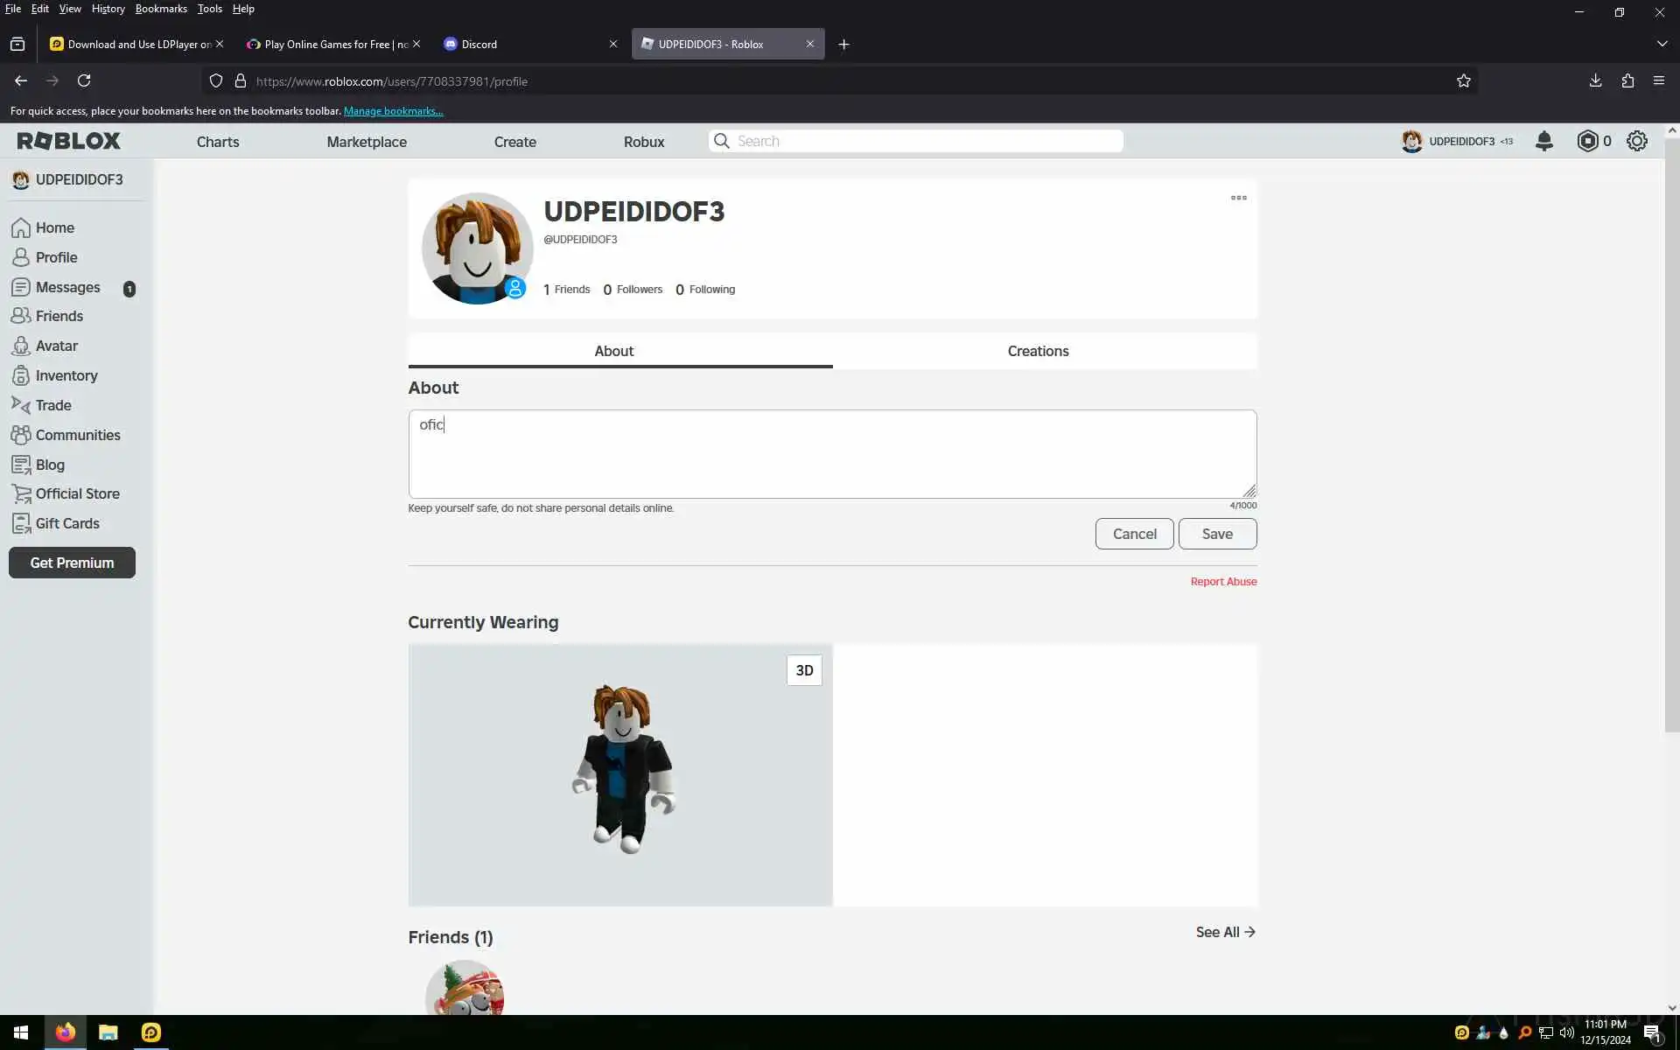Click the Report Abuse link
Viewport: 1680px width, 1050px height.
[x=1222, y=582]
